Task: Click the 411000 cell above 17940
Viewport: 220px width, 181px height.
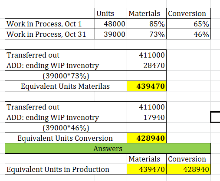Action: 147,107
